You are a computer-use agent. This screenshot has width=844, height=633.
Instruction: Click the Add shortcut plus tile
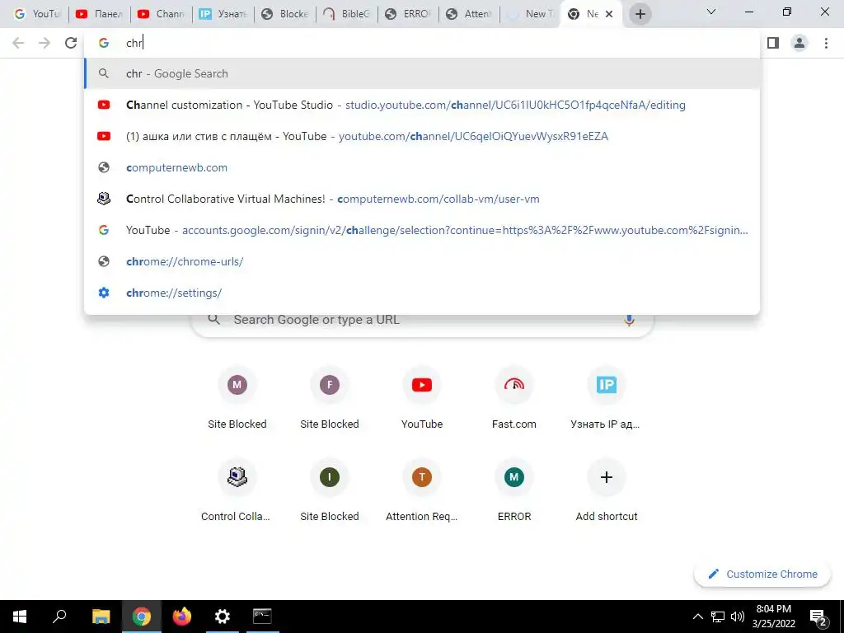coord(606,491)
